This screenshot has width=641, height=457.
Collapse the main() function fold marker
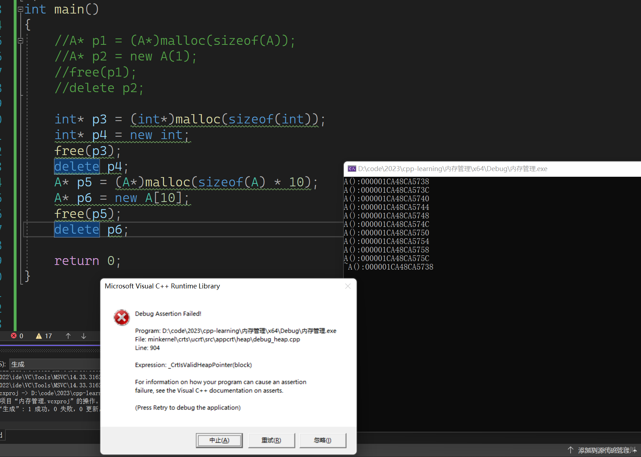21,9
